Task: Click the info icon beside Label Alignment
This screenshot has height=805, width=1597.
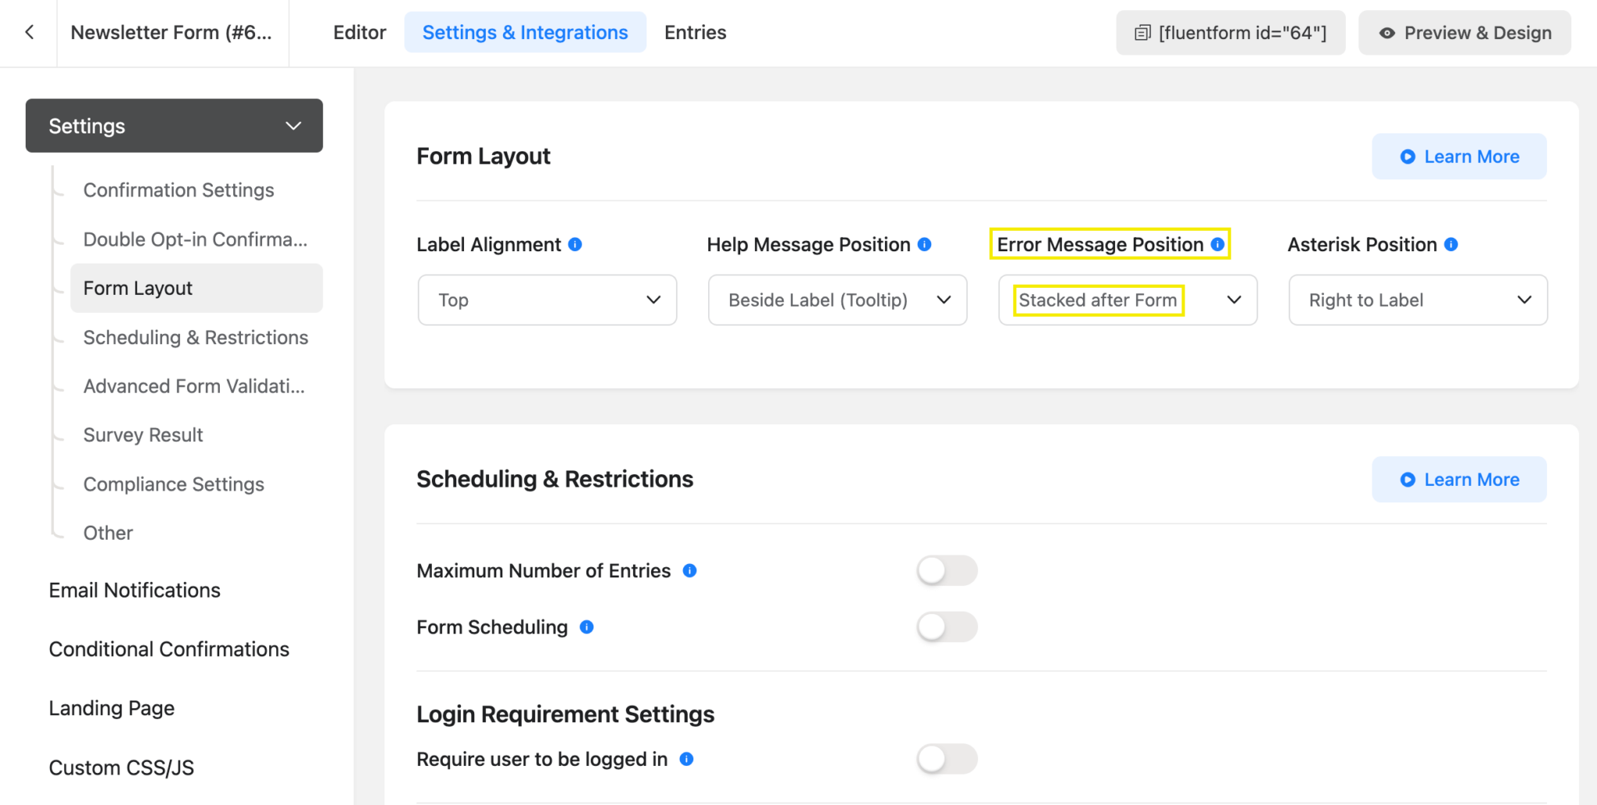Action: (575, 244)
